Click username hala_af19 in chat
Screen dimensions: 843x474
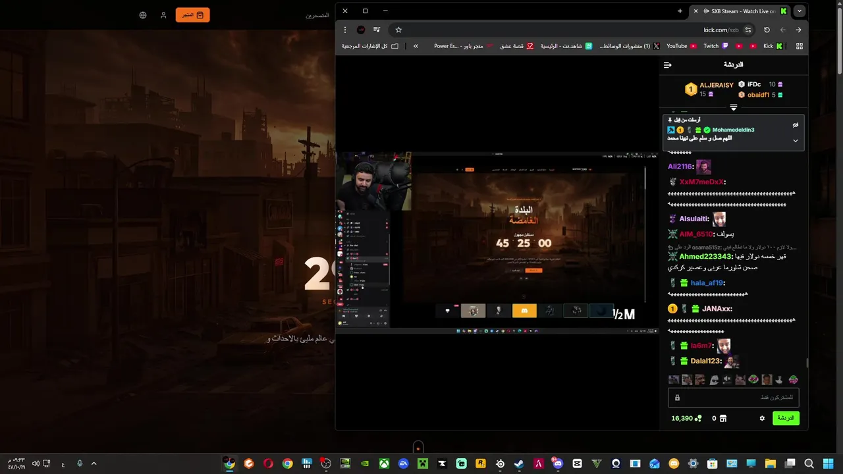tap(707, 283)
